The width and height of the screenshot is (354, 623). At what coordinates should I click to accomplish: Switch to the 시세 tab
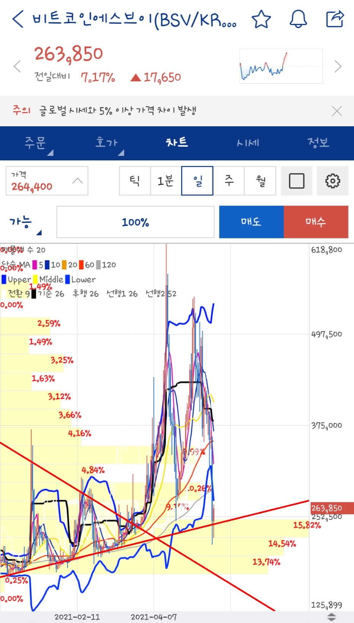[x=248, y=143]
